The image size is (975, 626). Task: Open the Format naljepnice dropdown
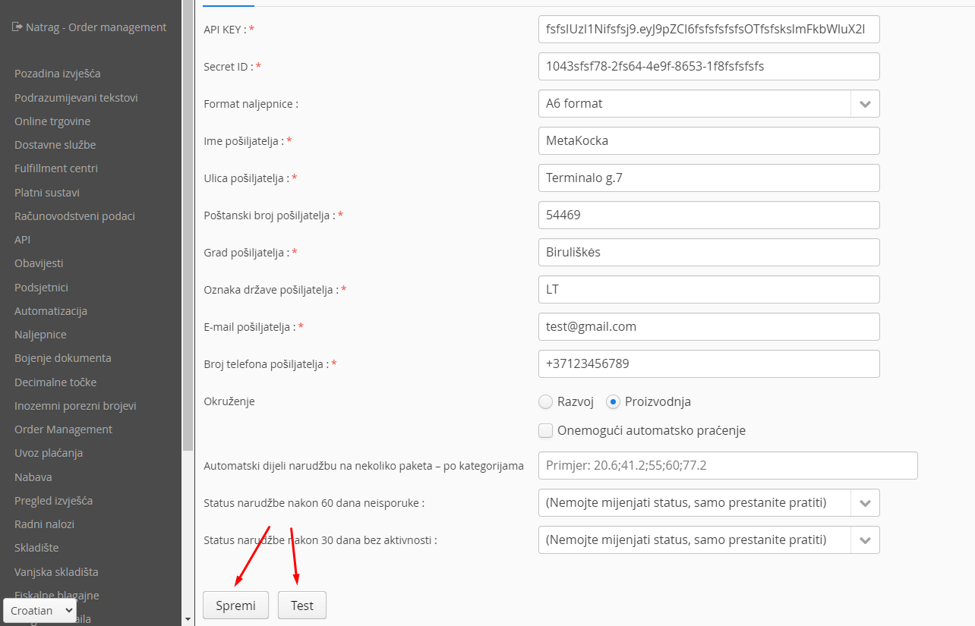708,103
